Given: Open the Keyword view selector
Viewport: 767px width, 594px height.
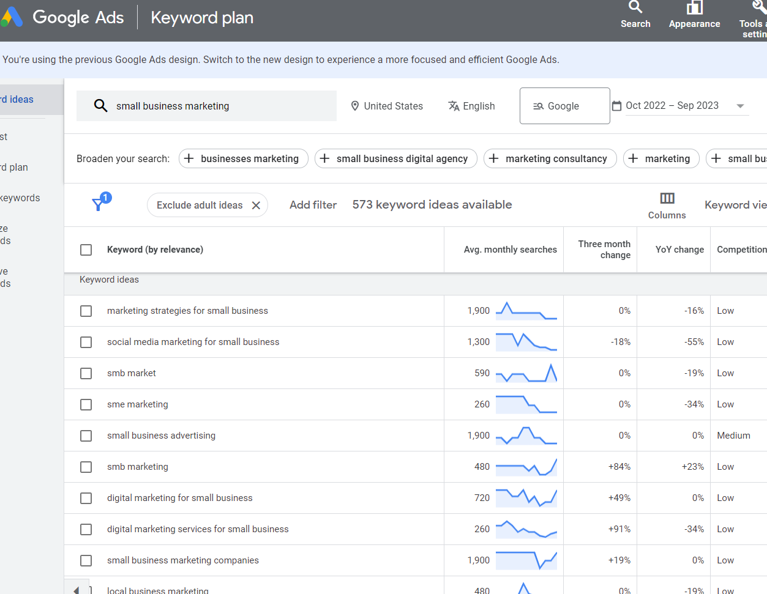Looking at the screenshot, I should (x=735, y=205).
